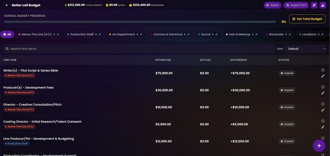The width and height of the screenshot is (330, 156).
Task: Click ATL tag under Writer(s) Pilot Script
Action: 19,75
